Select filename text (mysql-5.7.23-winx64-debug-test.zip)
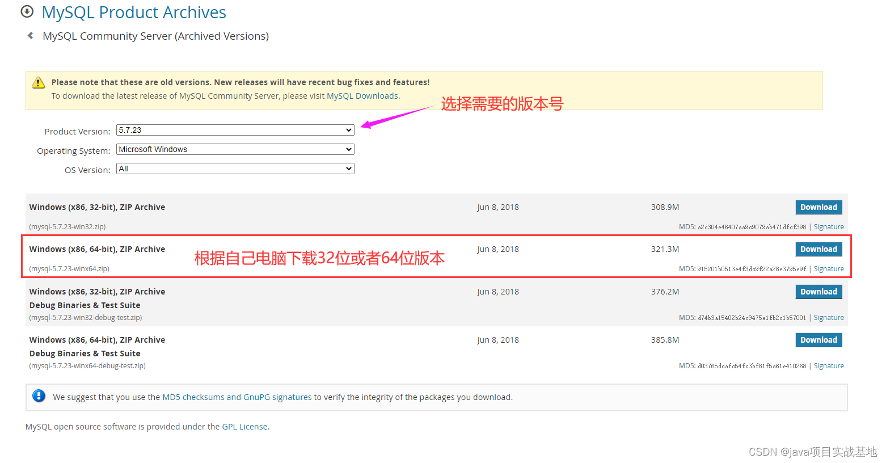The image size is (886, 463). pos(87,366)
